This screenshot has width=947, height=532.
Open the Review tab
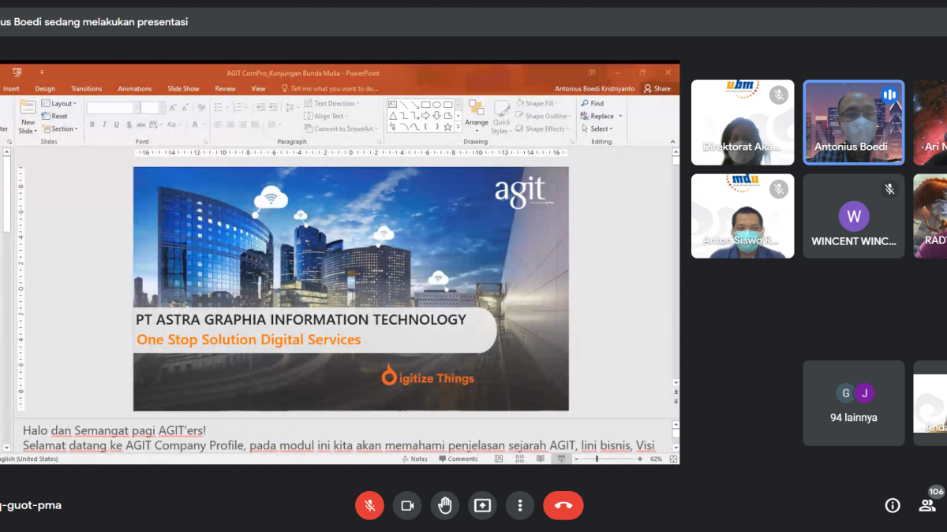coord(225,89)
